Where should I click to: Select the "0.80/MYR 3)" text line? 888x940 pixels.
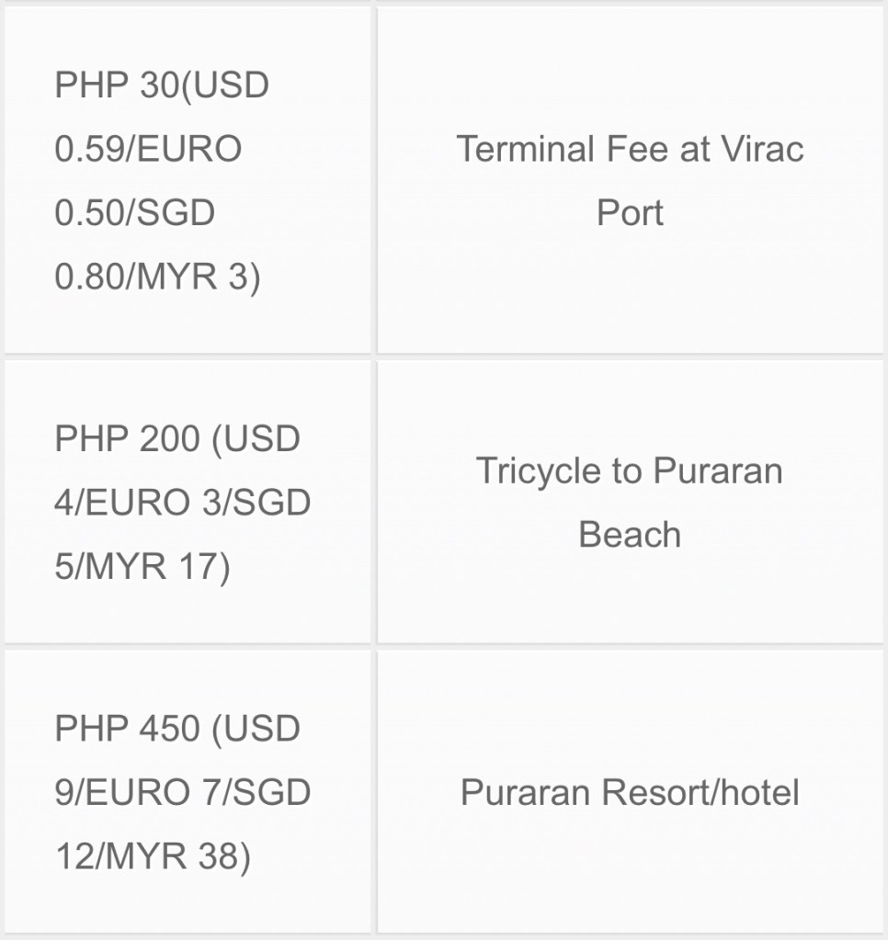coord(157,277)
